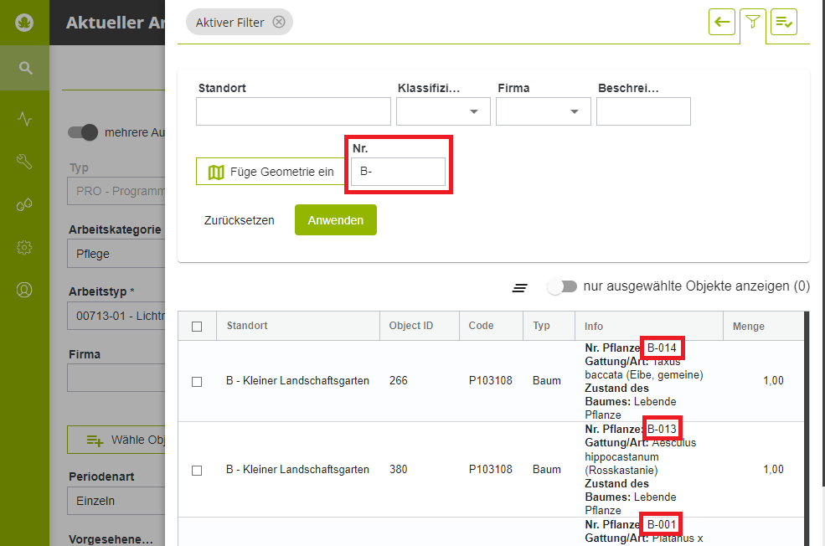Click the search magnifier icon in sidebar
Viewport: 825px width, 546px height.
24,68
